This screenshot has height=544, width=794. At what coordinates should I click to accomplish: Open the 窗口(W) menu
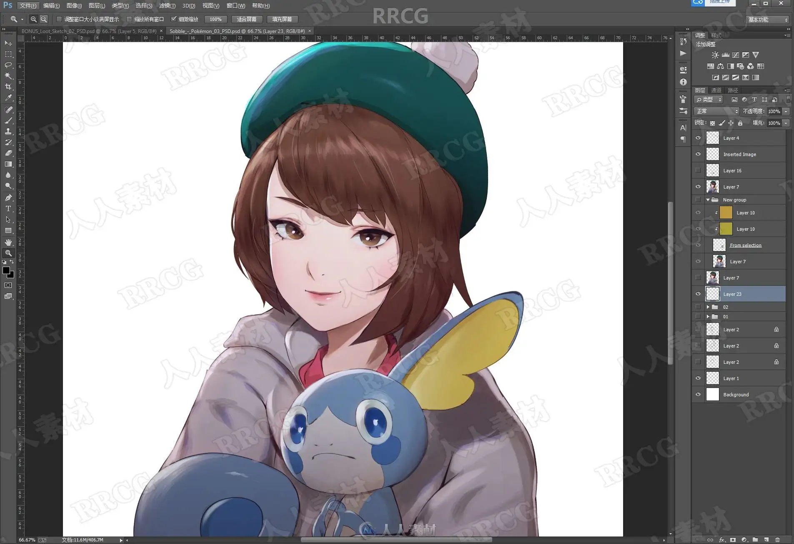coord(236,5)
